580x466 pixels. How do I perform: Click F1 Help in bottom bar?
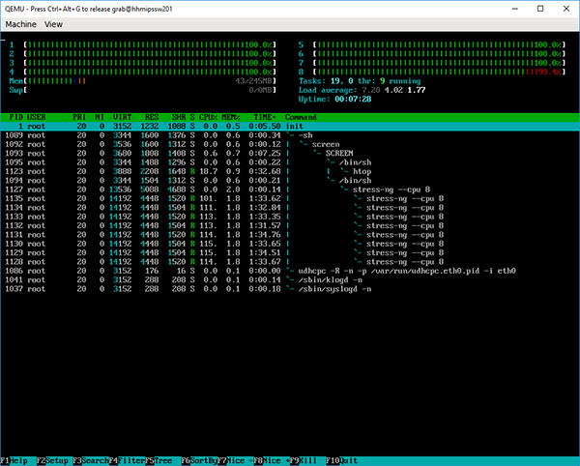tap(14, 461)
